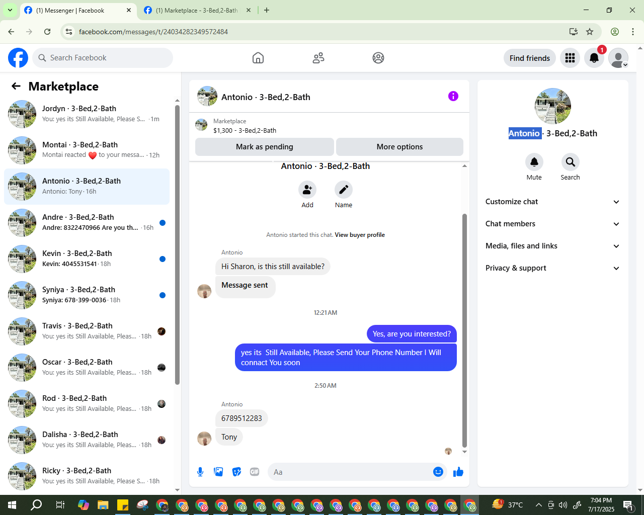This screenshot has height=515, width=644.
Task: Open a new browser tab
Action: [267, 10]
